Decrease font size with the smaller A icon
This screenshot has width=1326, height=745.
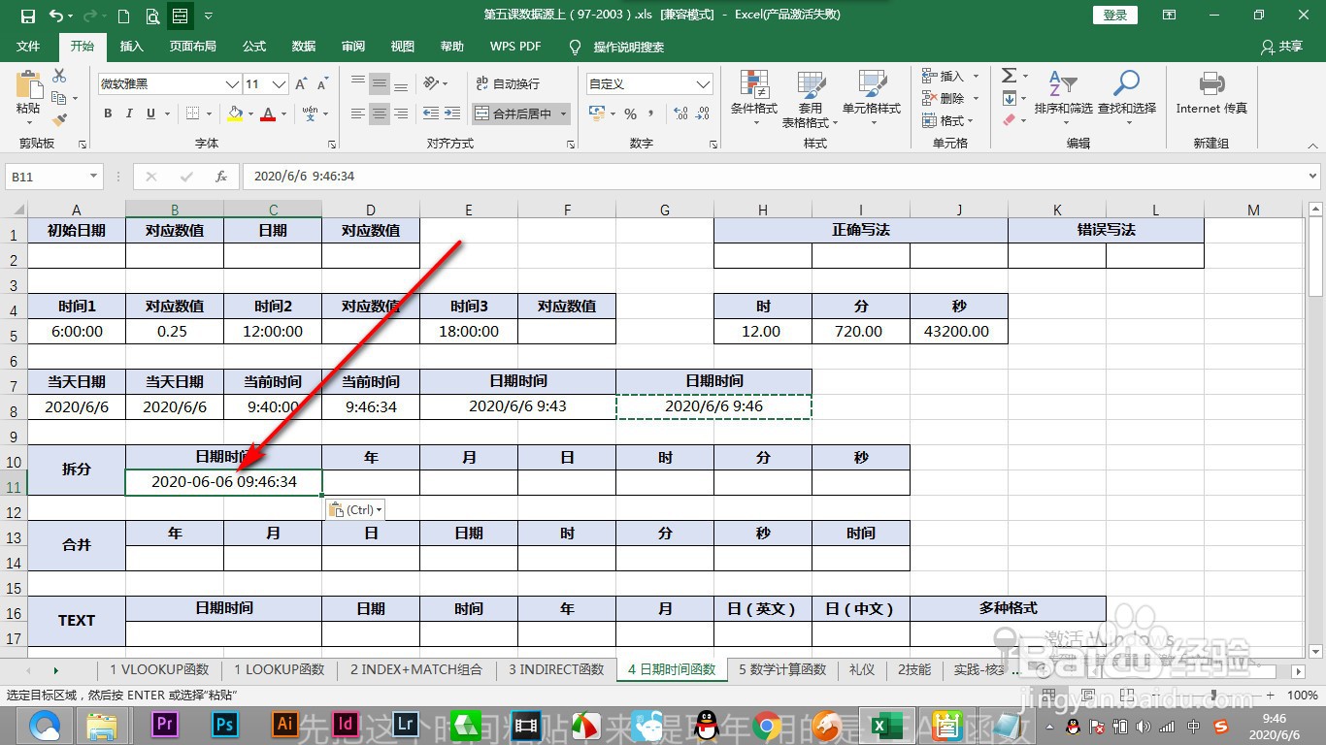(x=324, y=84)
